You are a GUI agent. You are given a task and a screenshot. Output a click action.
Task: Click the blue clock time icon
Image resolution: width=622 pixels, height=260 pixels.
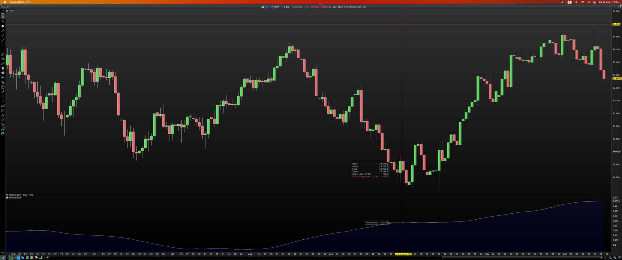tap(269, 7)
